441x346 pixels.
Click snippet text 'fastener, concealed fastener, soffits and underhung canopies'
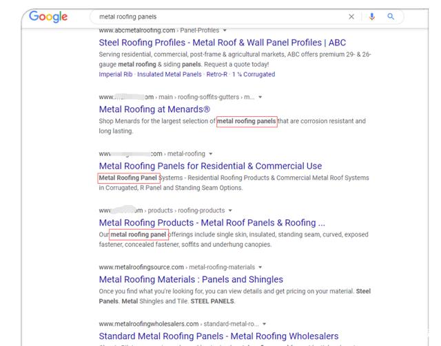pyautogui.click(x=185, y=245)
